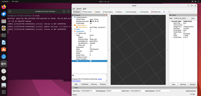
Task: Click the TF display axes icon
Action: click(75, 61)
